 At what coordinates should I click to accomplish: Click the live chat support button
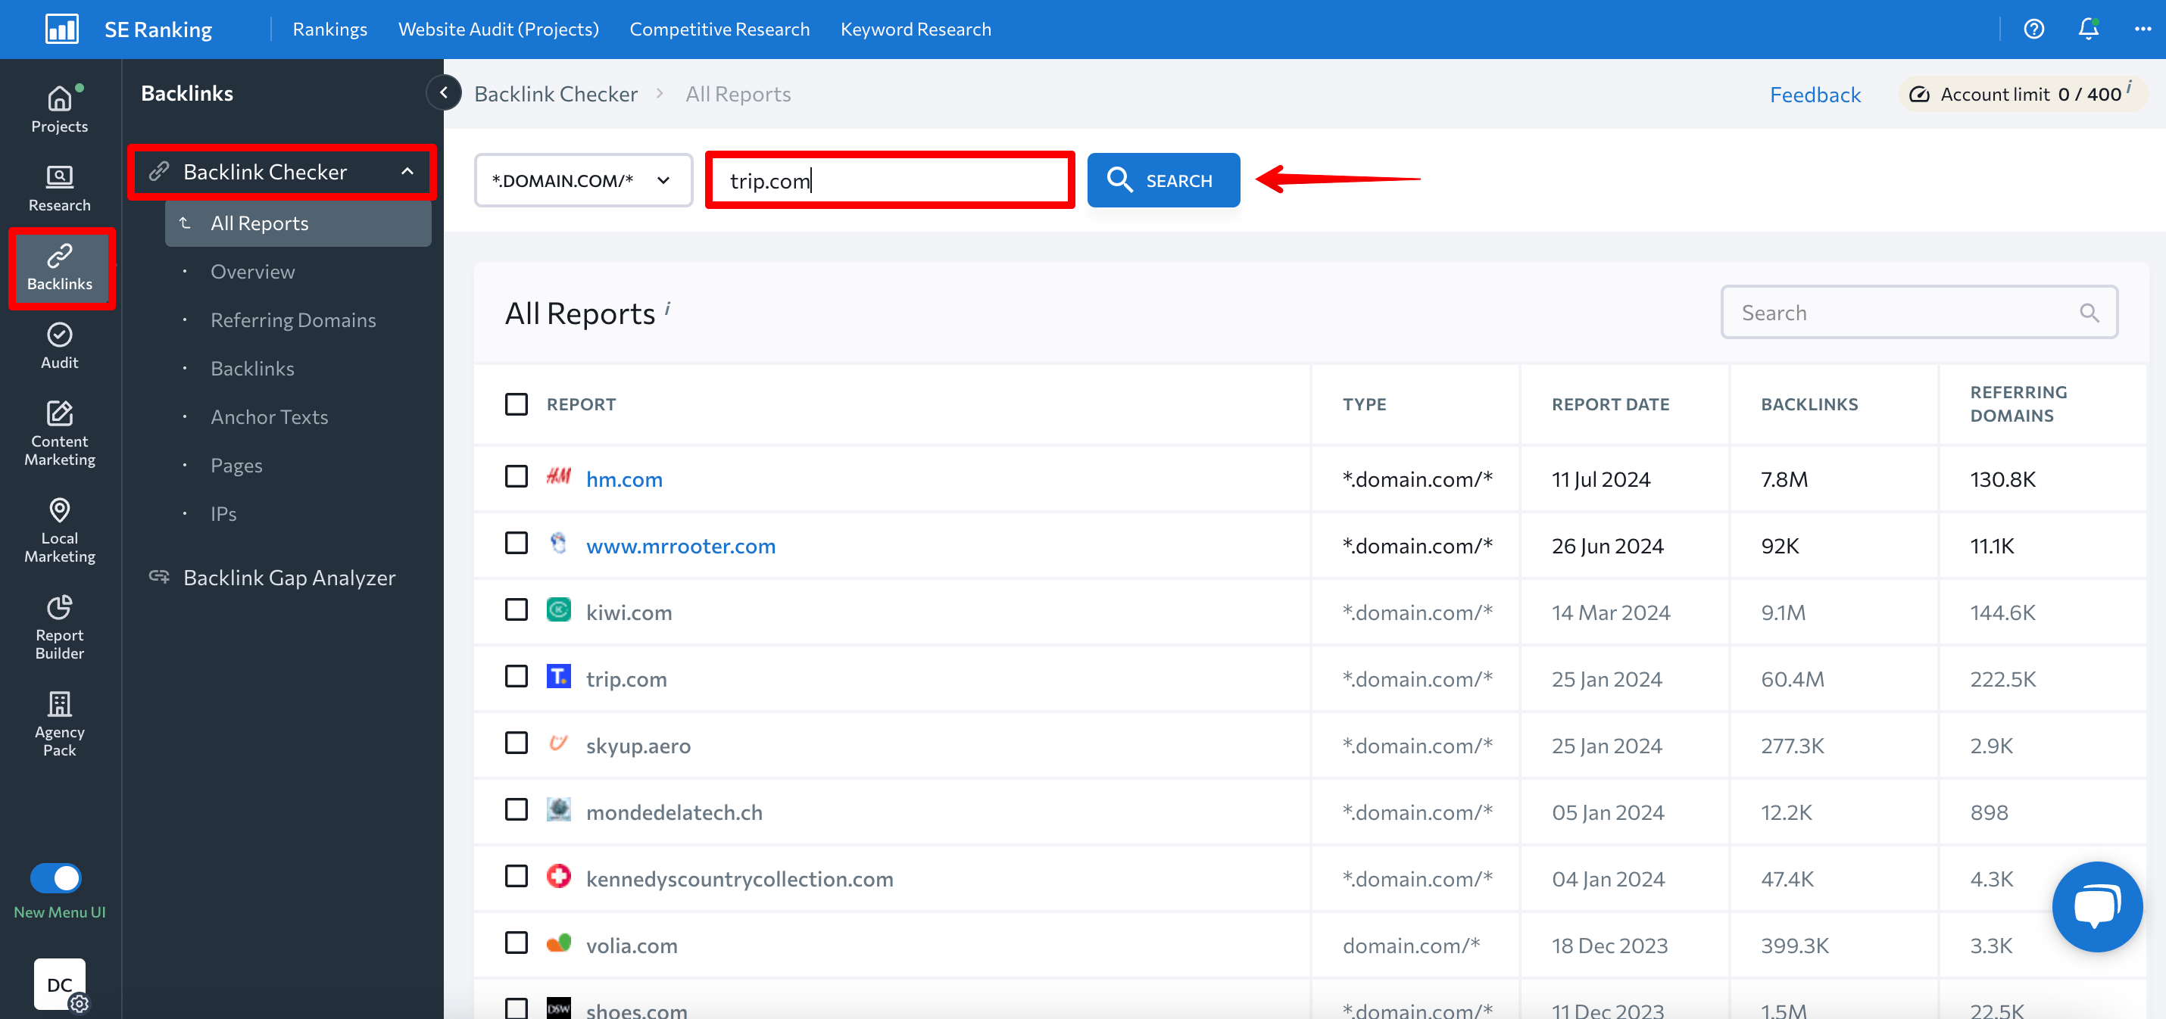pos(2093,911)
